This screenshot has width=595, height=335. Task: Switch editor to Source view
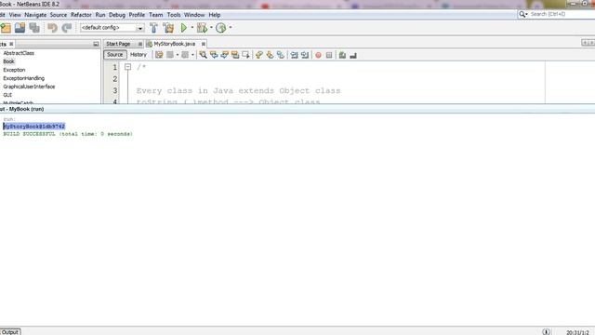(115, 55)
